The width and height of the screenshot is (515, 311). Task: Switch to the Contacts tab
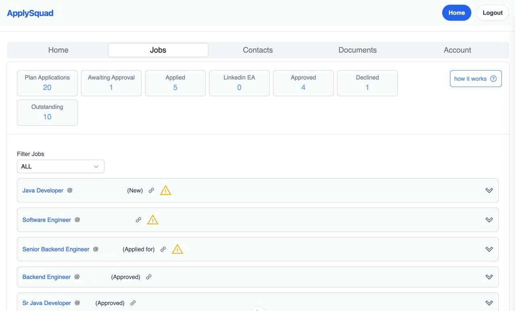257,50
